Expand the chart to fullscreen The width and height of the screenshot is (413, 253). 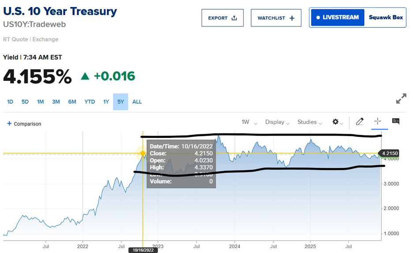[x=401, y=99]
